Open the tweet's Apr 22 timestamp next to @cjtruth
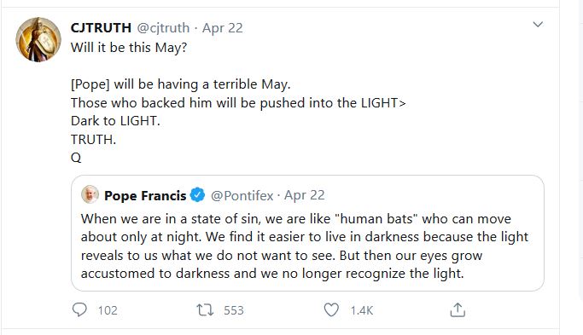 tap(222, 28)
